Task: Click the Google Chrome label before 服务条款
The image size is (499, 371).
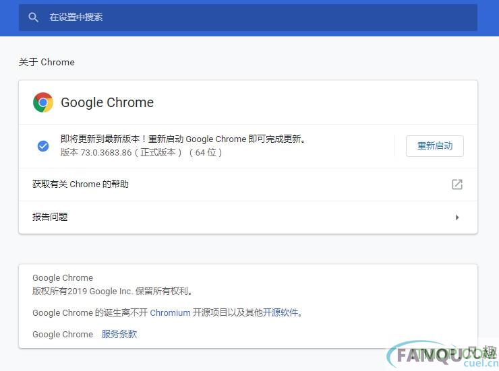Action: click(63, 335)
